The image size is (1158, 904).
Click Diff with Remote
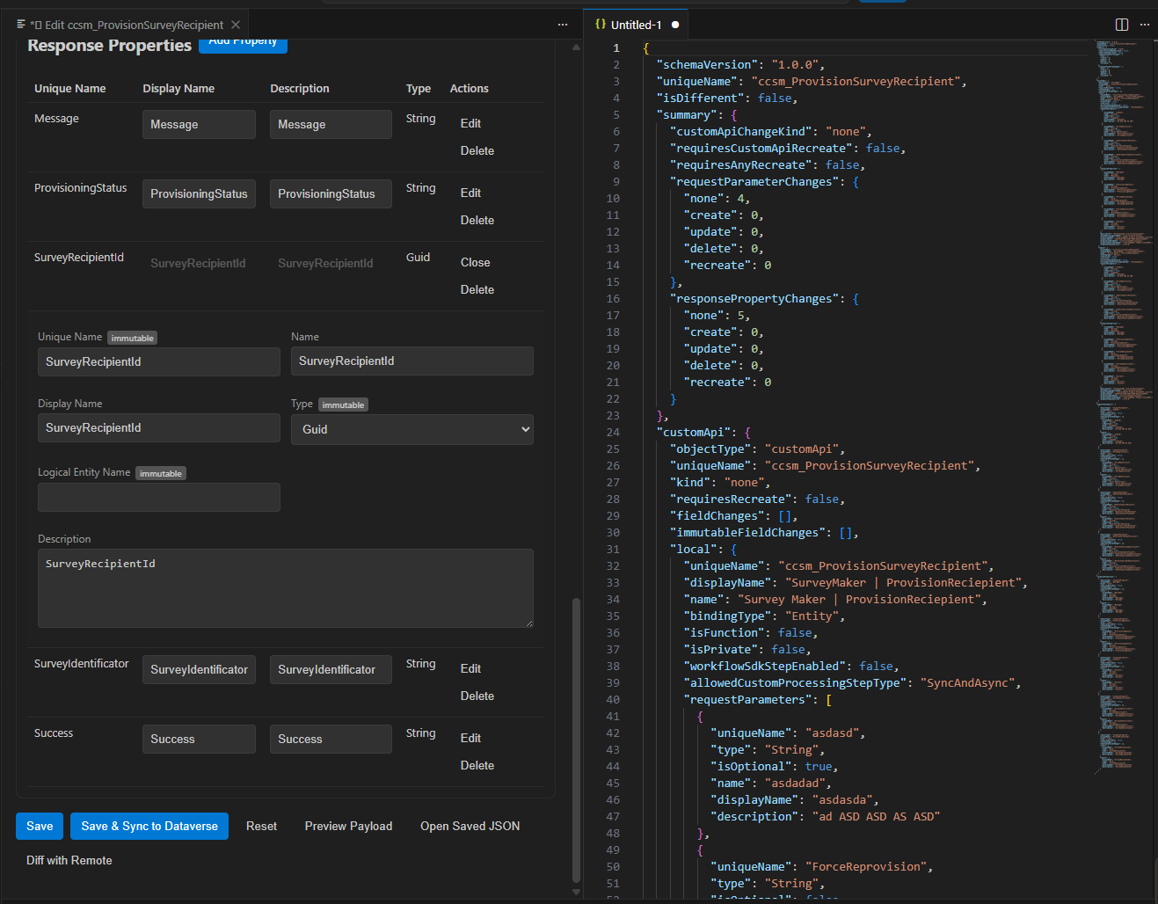click(x=69, y=860)
